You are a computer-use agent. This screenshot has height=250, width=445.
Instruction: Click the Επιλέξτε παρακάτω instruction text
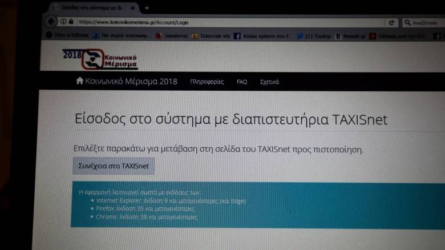(x=219, y=149)
